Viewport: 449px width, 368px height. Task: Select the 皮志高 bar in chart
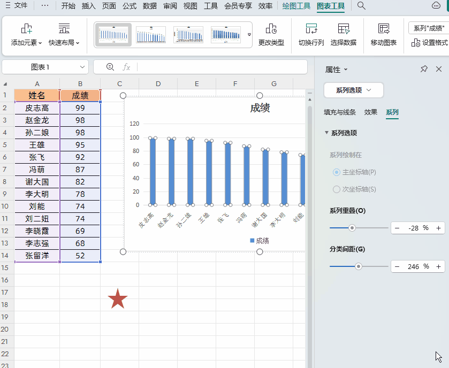(153, 171)
